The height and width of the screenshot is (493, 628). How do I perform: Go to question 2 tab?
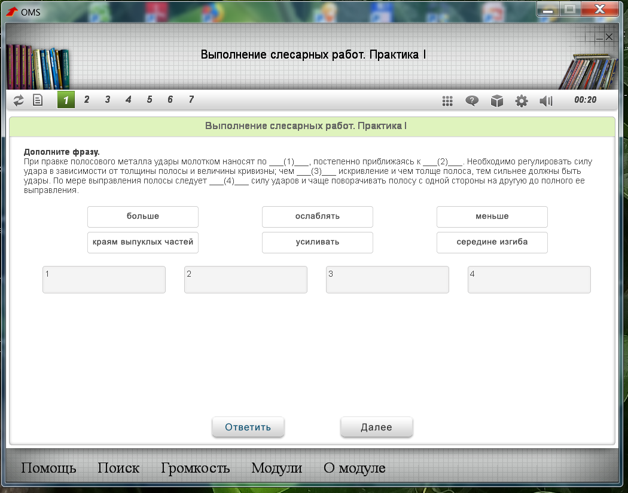(87, 100)
